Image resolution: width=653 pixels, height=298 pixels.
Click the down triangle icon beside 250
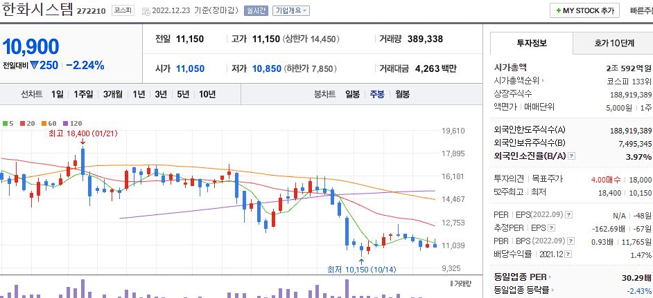(x=34, y=65)
